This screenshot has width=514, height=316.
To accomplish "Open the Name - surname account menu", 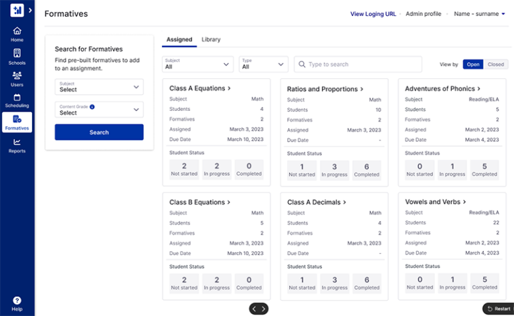I will [480, 13].
